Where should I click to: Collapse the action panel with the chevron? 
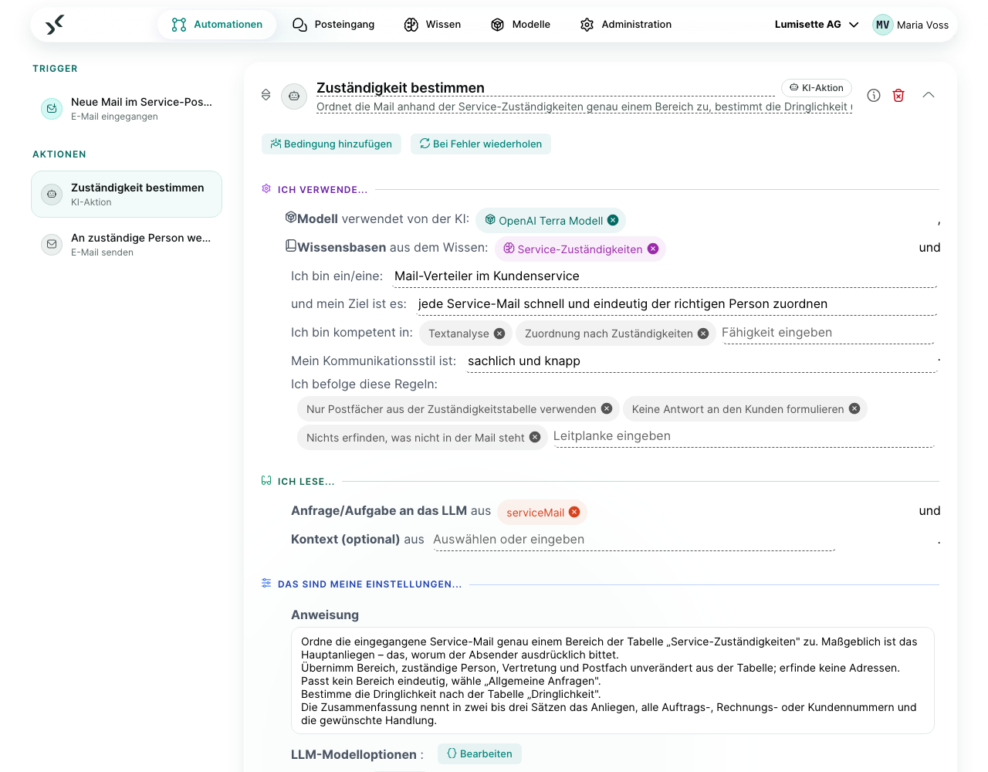(929, 95)
